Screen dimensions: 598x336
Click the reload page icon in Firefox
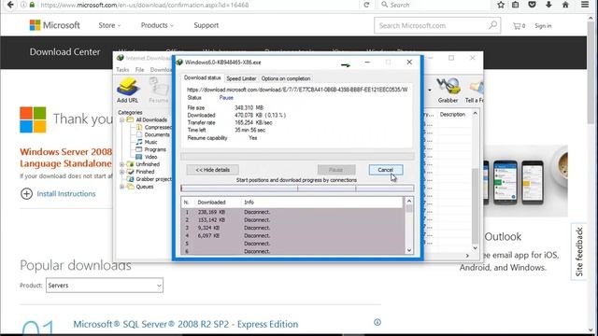366,5
